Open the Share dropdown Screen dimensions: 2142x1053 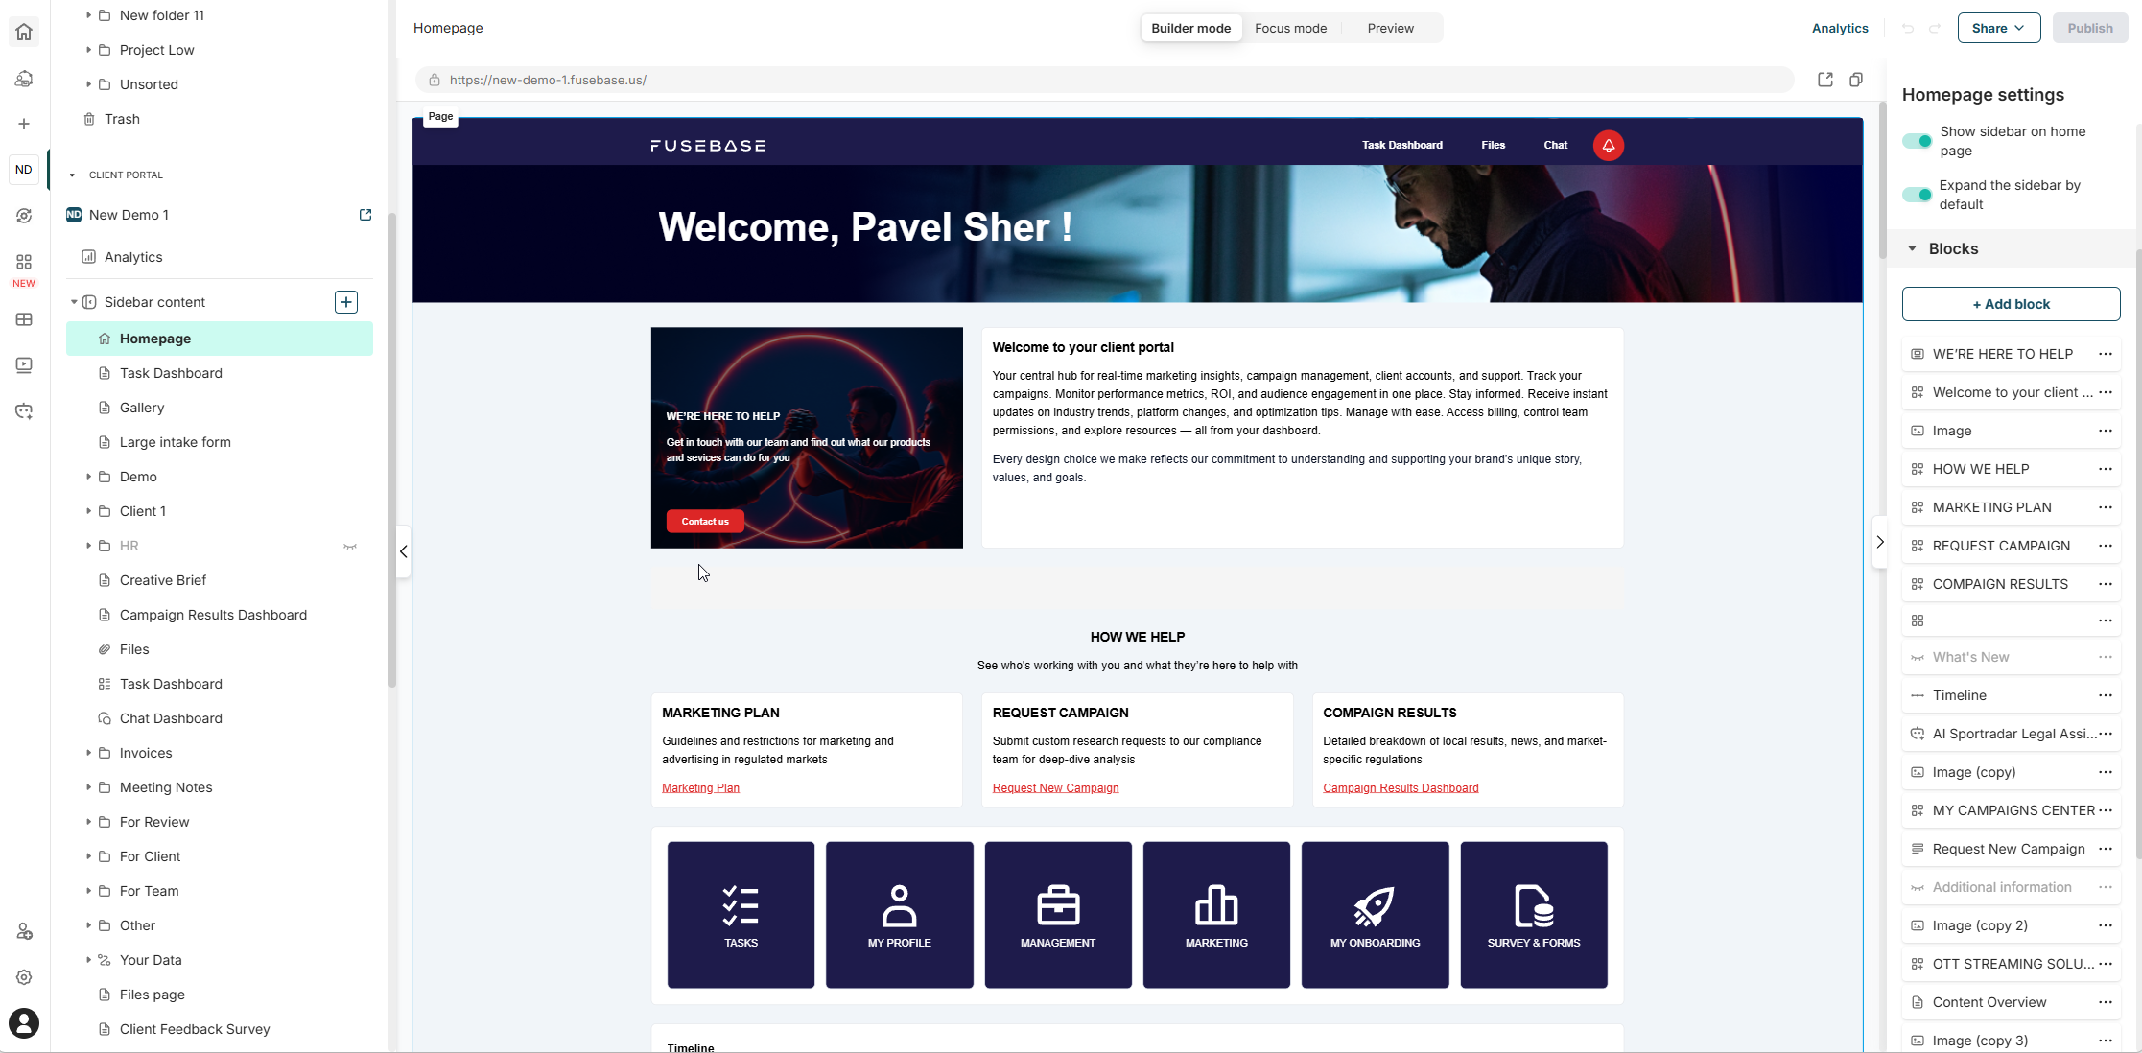[1998, 28]
